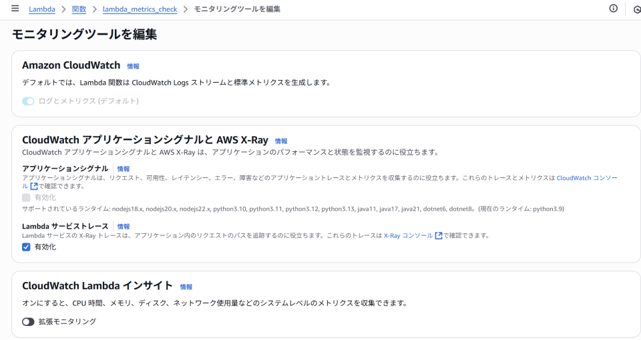
Task: Open 情報 link beside Lambda サービストレース
Action: coord(124,226)
